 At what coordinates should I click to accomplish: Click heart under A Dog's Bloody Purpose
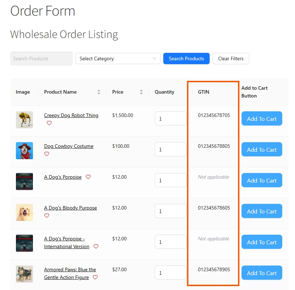47,216
